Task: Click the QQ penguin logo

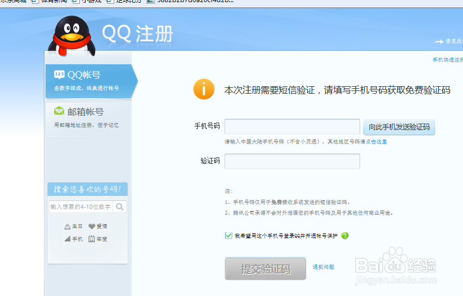Action: click(72, 35)
